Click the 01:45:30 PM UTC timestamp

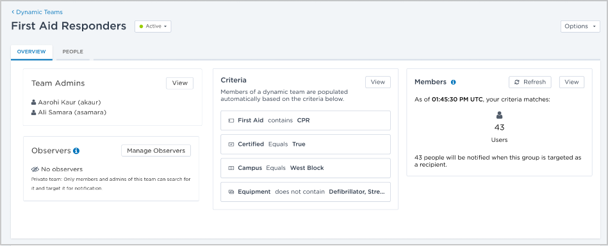click(457, 100)
